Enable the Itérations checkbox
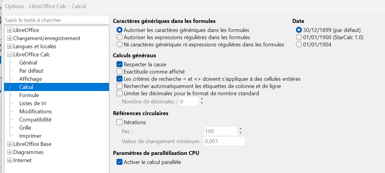385x173 pixels. tap(120, 122)
